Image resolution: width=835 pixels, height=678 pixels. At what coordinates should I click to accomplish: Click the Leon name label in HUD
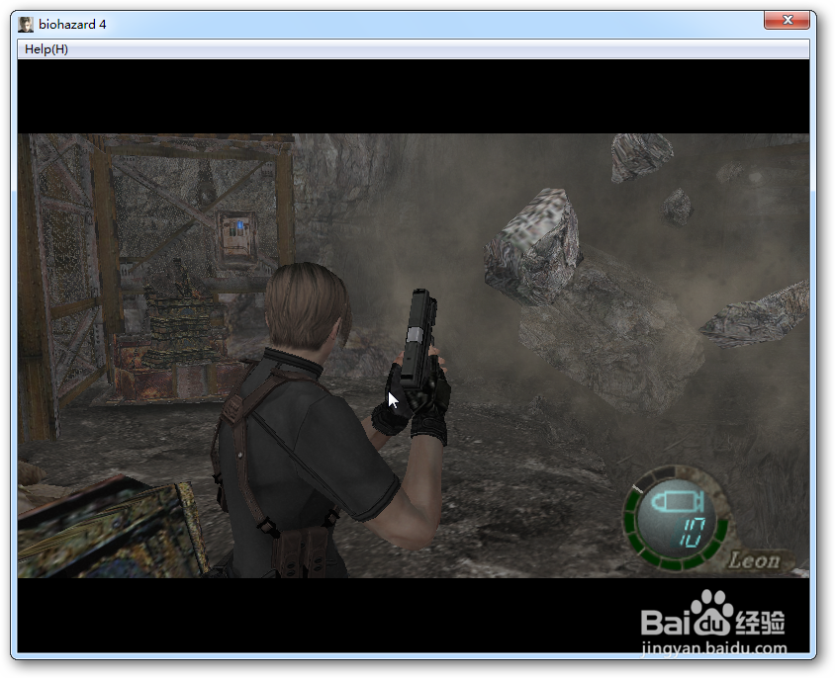pos(755,561)
